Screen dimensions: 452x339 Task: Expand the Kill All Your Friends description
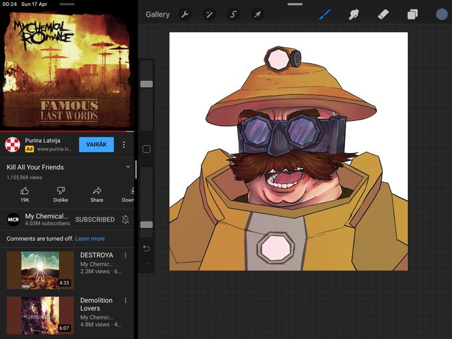click(128, 167)
